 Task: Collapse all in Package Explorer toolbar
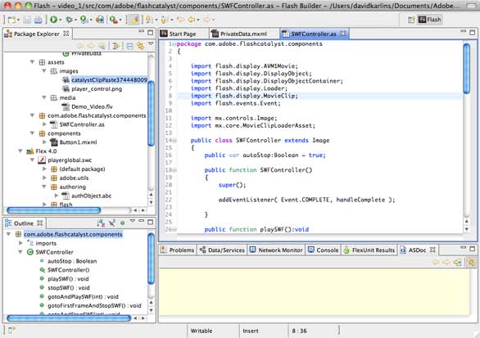129,46
